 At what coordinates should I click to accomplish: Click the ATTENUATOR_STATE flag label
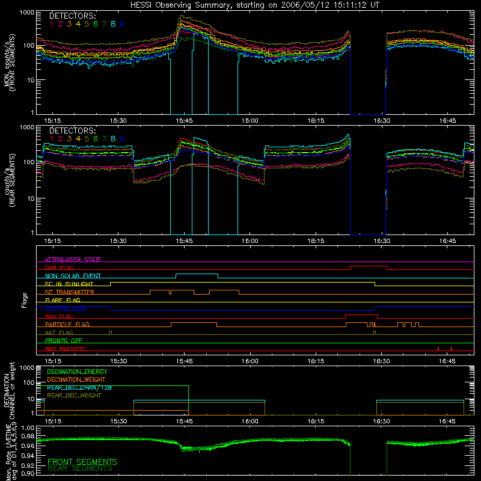pos(73,260)
